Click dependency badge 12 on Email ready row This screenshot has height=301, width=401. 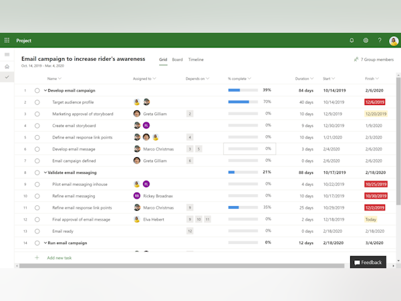tap(190, 231)
